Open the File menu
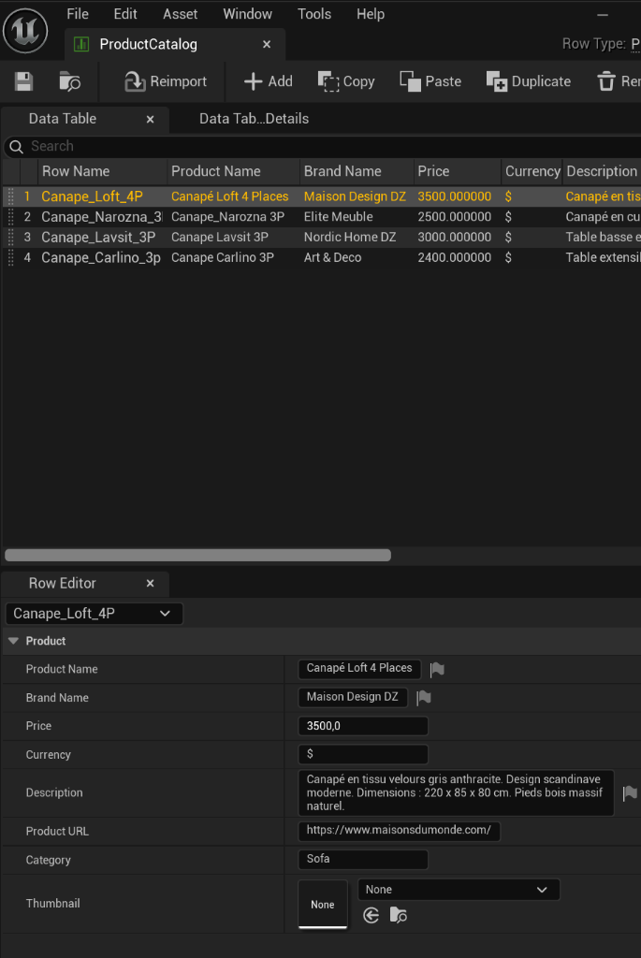 [78, 13]
